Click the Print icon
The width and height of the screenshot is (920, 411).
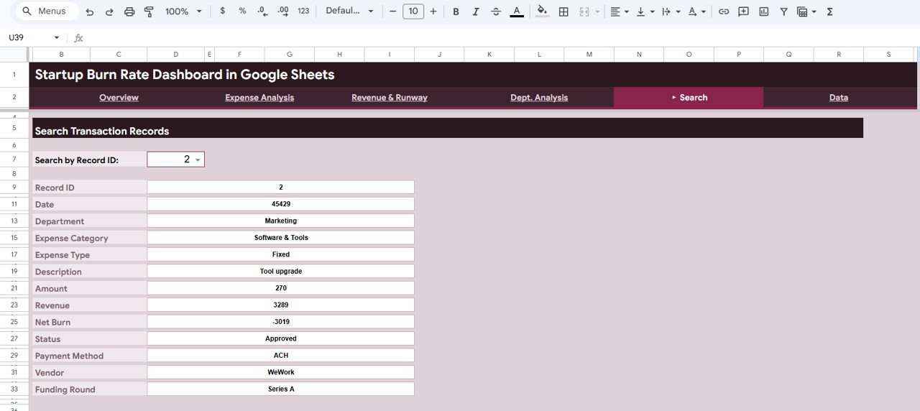pyautogui.click(x=129, y=11)
